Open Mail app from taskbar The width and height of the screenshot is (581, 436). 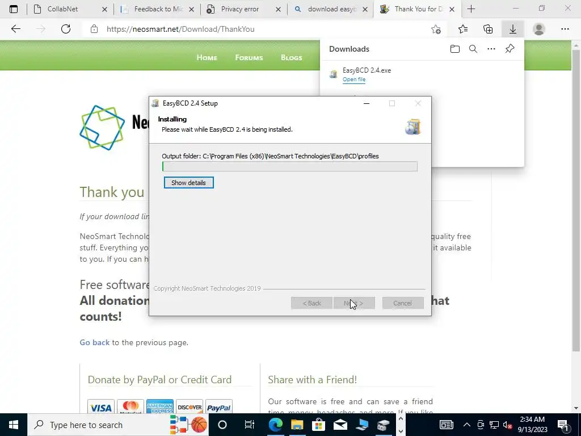(x=340, y=425)
